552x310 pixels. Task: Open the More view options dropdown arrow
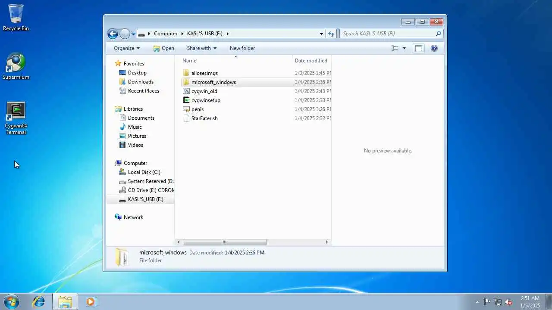404,48
